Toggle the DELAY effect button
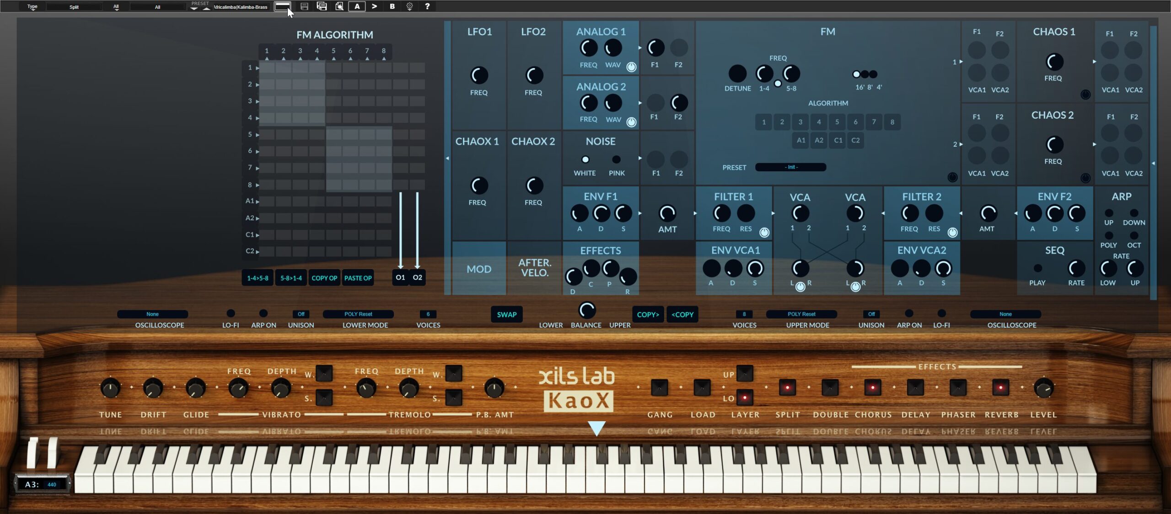Screen dimensions: 1171x514 915,387
